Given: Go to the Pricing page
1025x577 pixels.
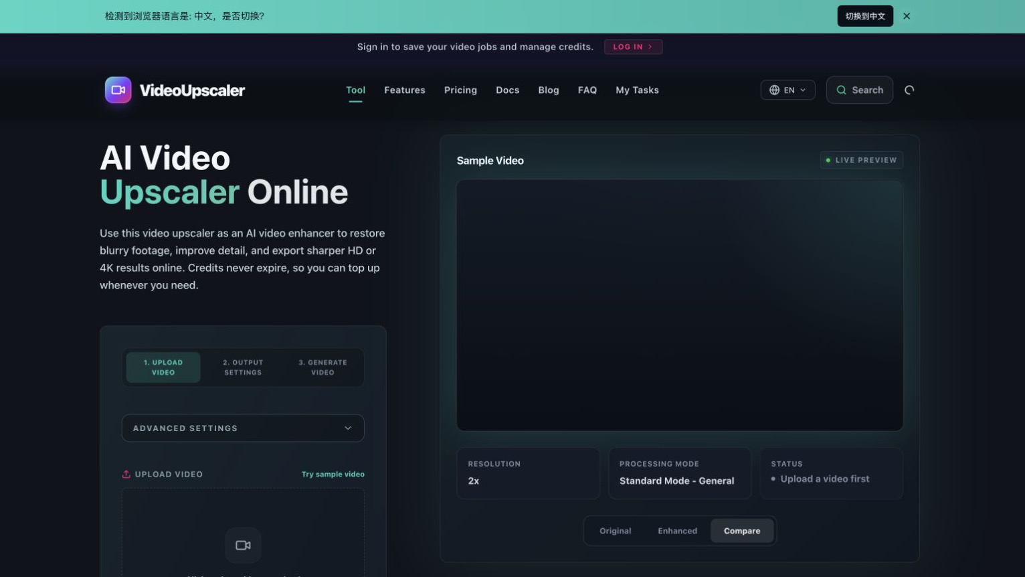Looking at the screenshot, I should (460, 90).
